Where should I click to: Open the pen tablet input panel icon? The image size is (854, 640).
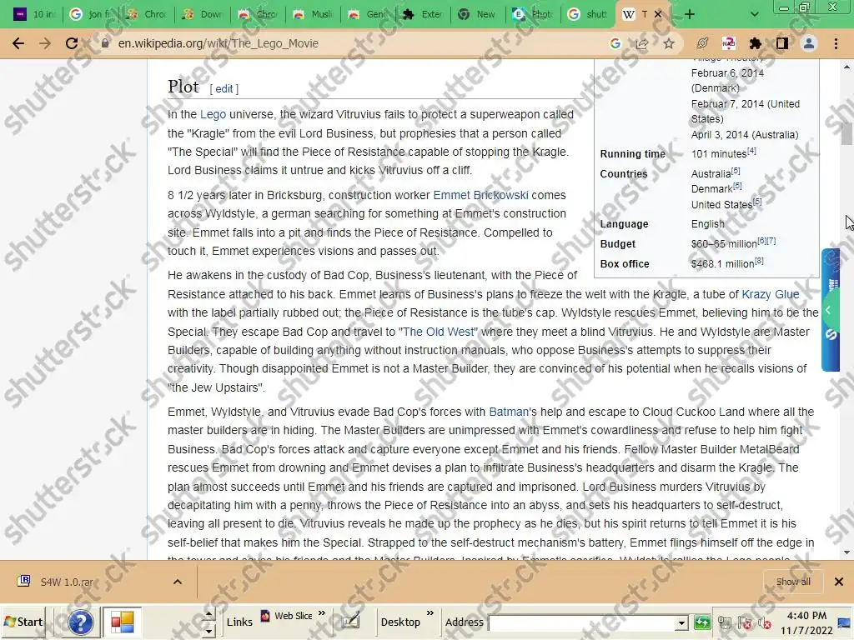tap(351, 621)
